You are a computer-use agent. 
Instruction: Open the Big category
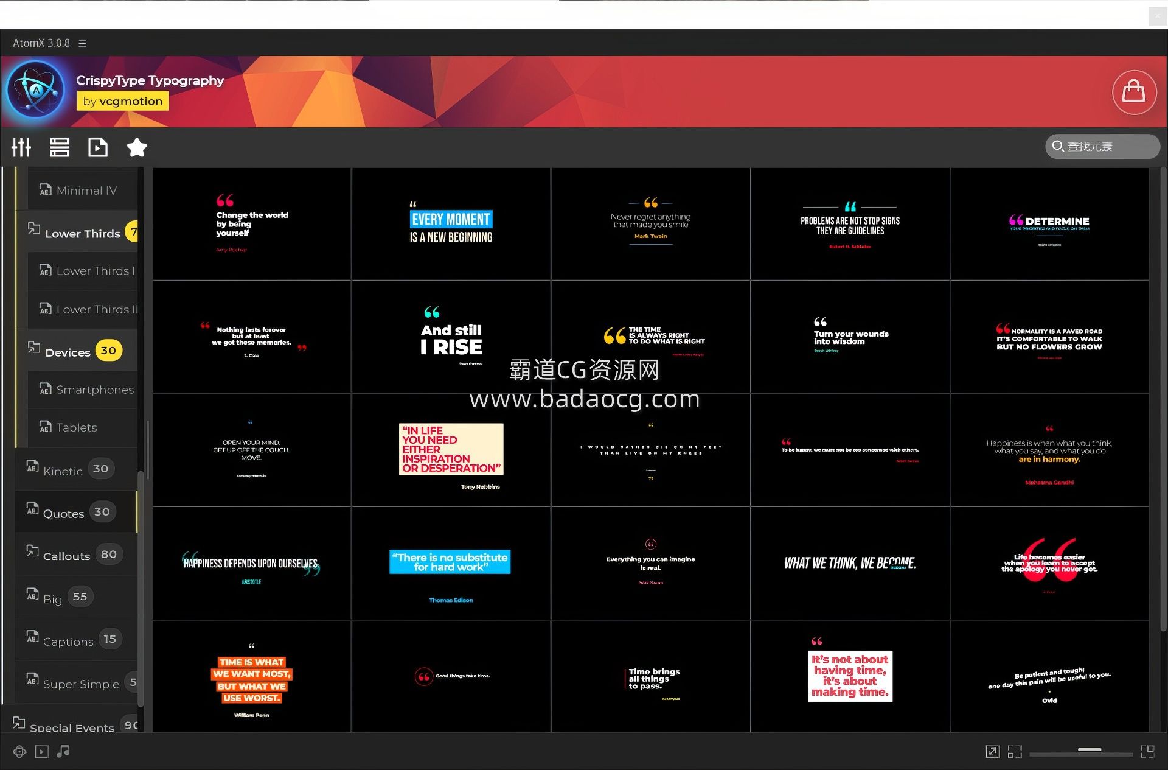[x=76, y=597]
